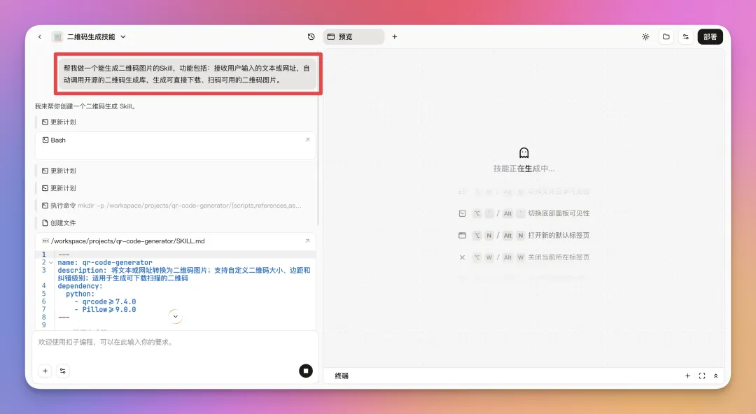Collapse the code fold arrow at line 2
The height and width of the screenshot is (414, 756).
(x=51, y=262)
